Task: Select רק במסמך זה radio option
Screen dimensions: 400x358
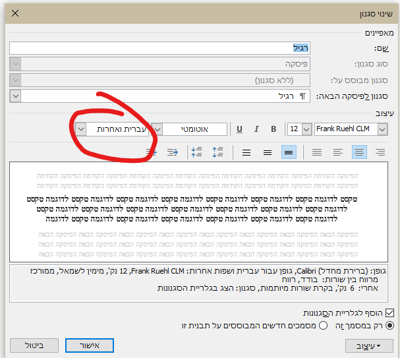Action: click(390, 326)
